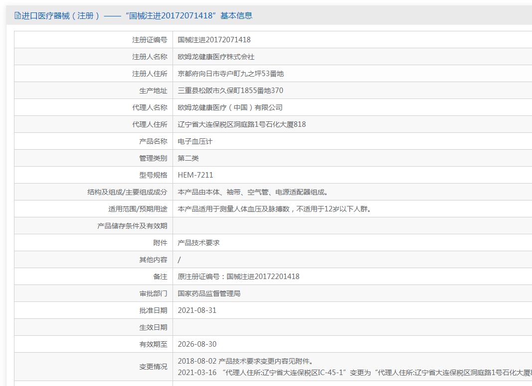Select address 京都府向日市寺户町九之坪53番地
532x386 pixels.
tap(231, 74)
